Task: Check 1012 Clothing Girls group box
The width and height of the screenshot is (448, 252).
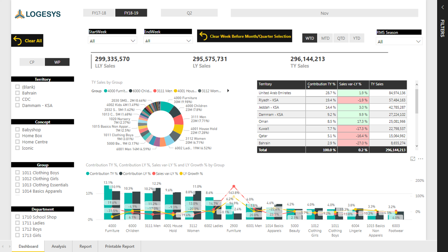Action: (x=17, y=178)
